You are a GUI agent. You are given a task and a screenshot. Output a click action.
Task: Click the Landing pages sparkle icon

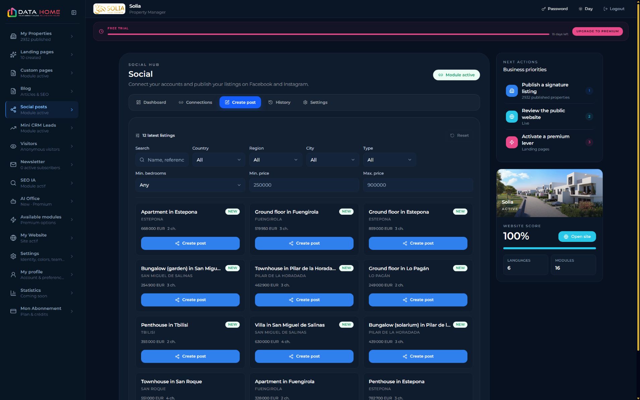[13, 55]
